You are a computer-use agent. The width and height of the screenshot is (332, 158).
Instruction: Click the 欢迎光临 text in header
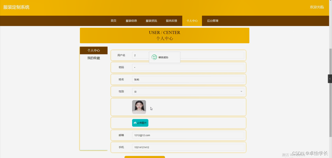pos(317,7)
